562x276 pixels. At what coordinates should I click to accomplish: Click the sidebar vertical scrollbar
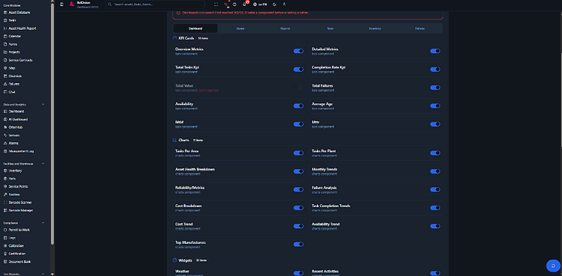click(52, 123)
